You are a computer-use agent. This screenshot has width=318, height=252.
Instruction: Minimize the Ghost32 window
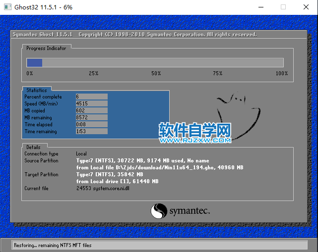tap(261, 7)
